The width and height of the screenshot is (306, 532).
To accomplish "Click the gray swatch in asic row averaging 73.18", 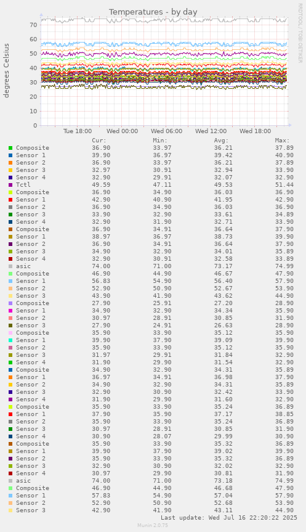I will click(x=10, y=481).
